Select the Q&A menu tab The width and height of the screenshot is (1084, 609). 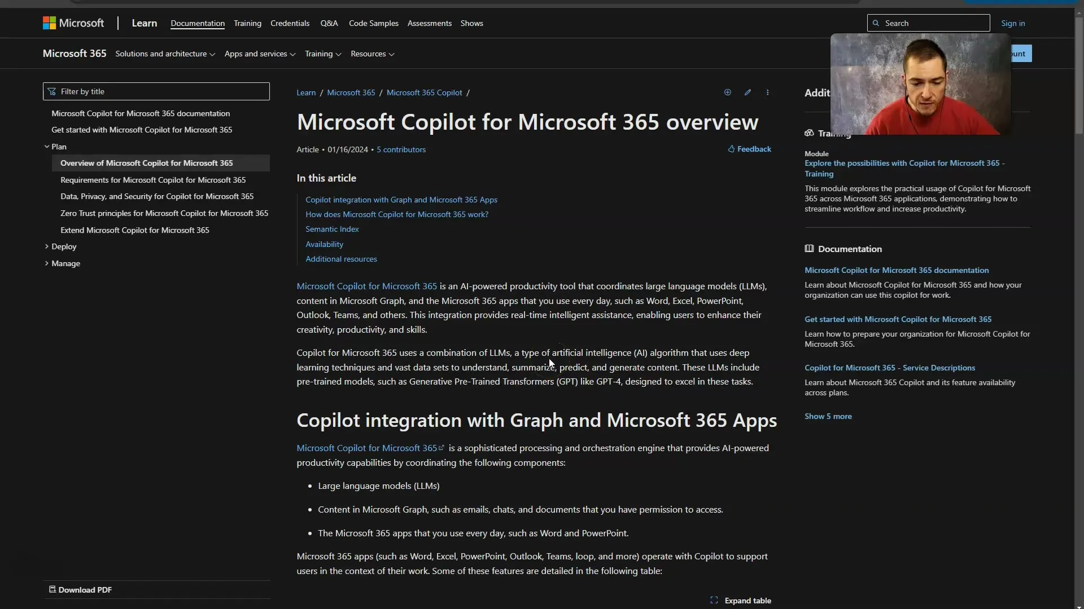pos(329,23)
